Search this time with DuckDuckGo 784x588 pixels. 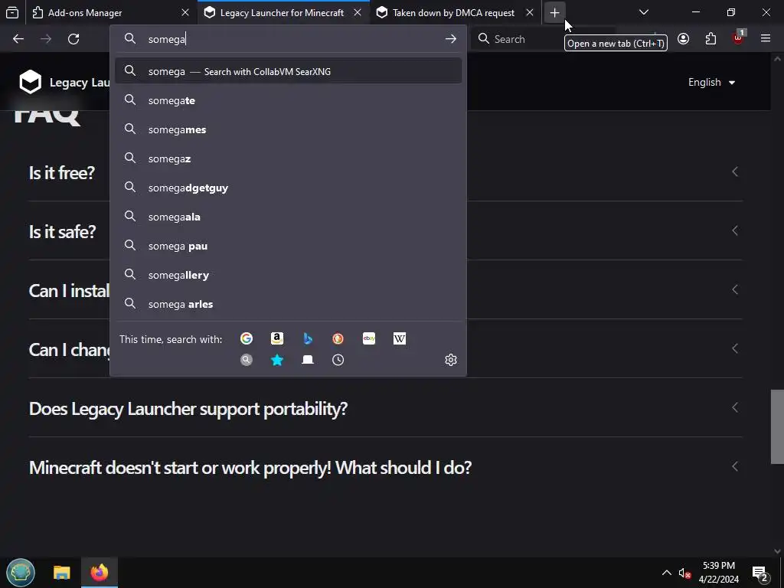[338, 338]
